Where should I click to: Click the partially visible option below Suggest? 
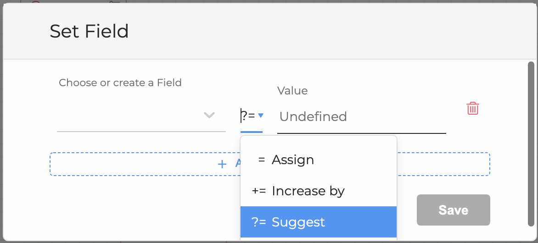tap(318, 240)
